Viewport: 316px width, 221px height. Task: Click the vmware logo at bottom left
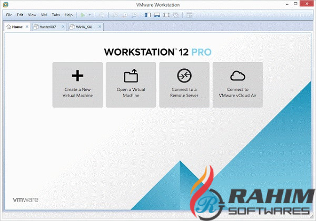coord(26,199)
